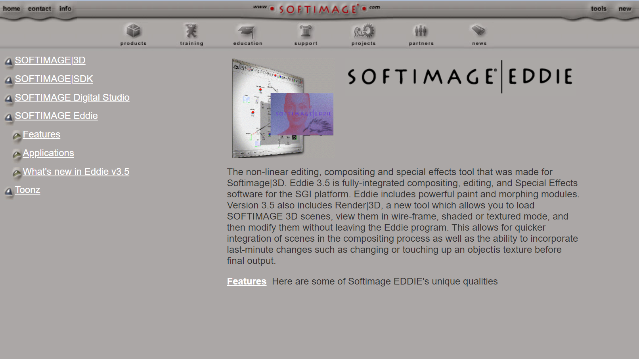Click the arrow bullet next to Toonz
The image size is (639, 359).
[x=8, y=191]
